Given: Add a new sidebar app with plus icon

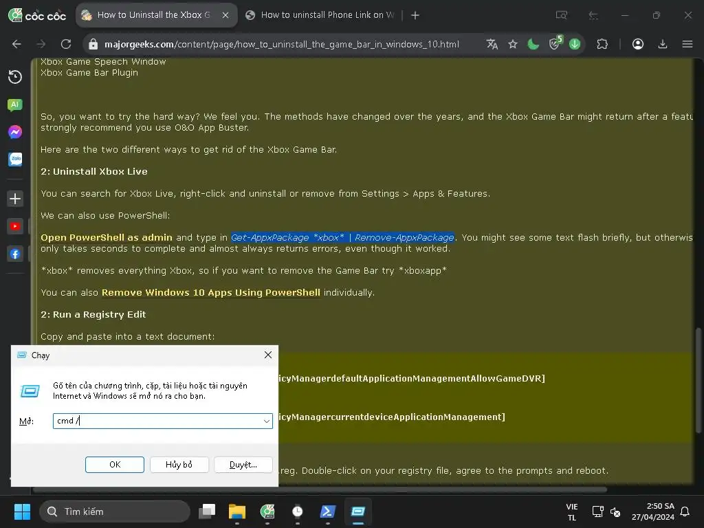Looking at the screenshot, I should (x=15, y=199).
